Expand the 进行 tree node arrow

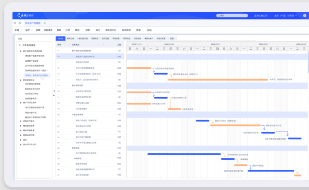pyautogui.click(x=21, y=140)
